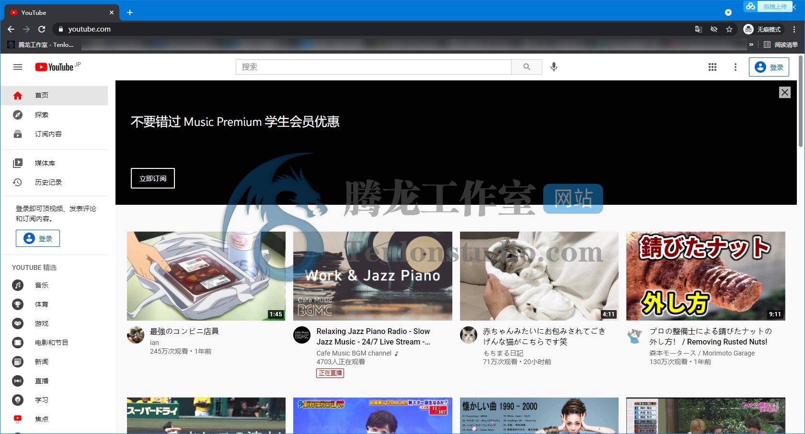
Task: Open 焦点 category
Action: (x=54, y=419)
